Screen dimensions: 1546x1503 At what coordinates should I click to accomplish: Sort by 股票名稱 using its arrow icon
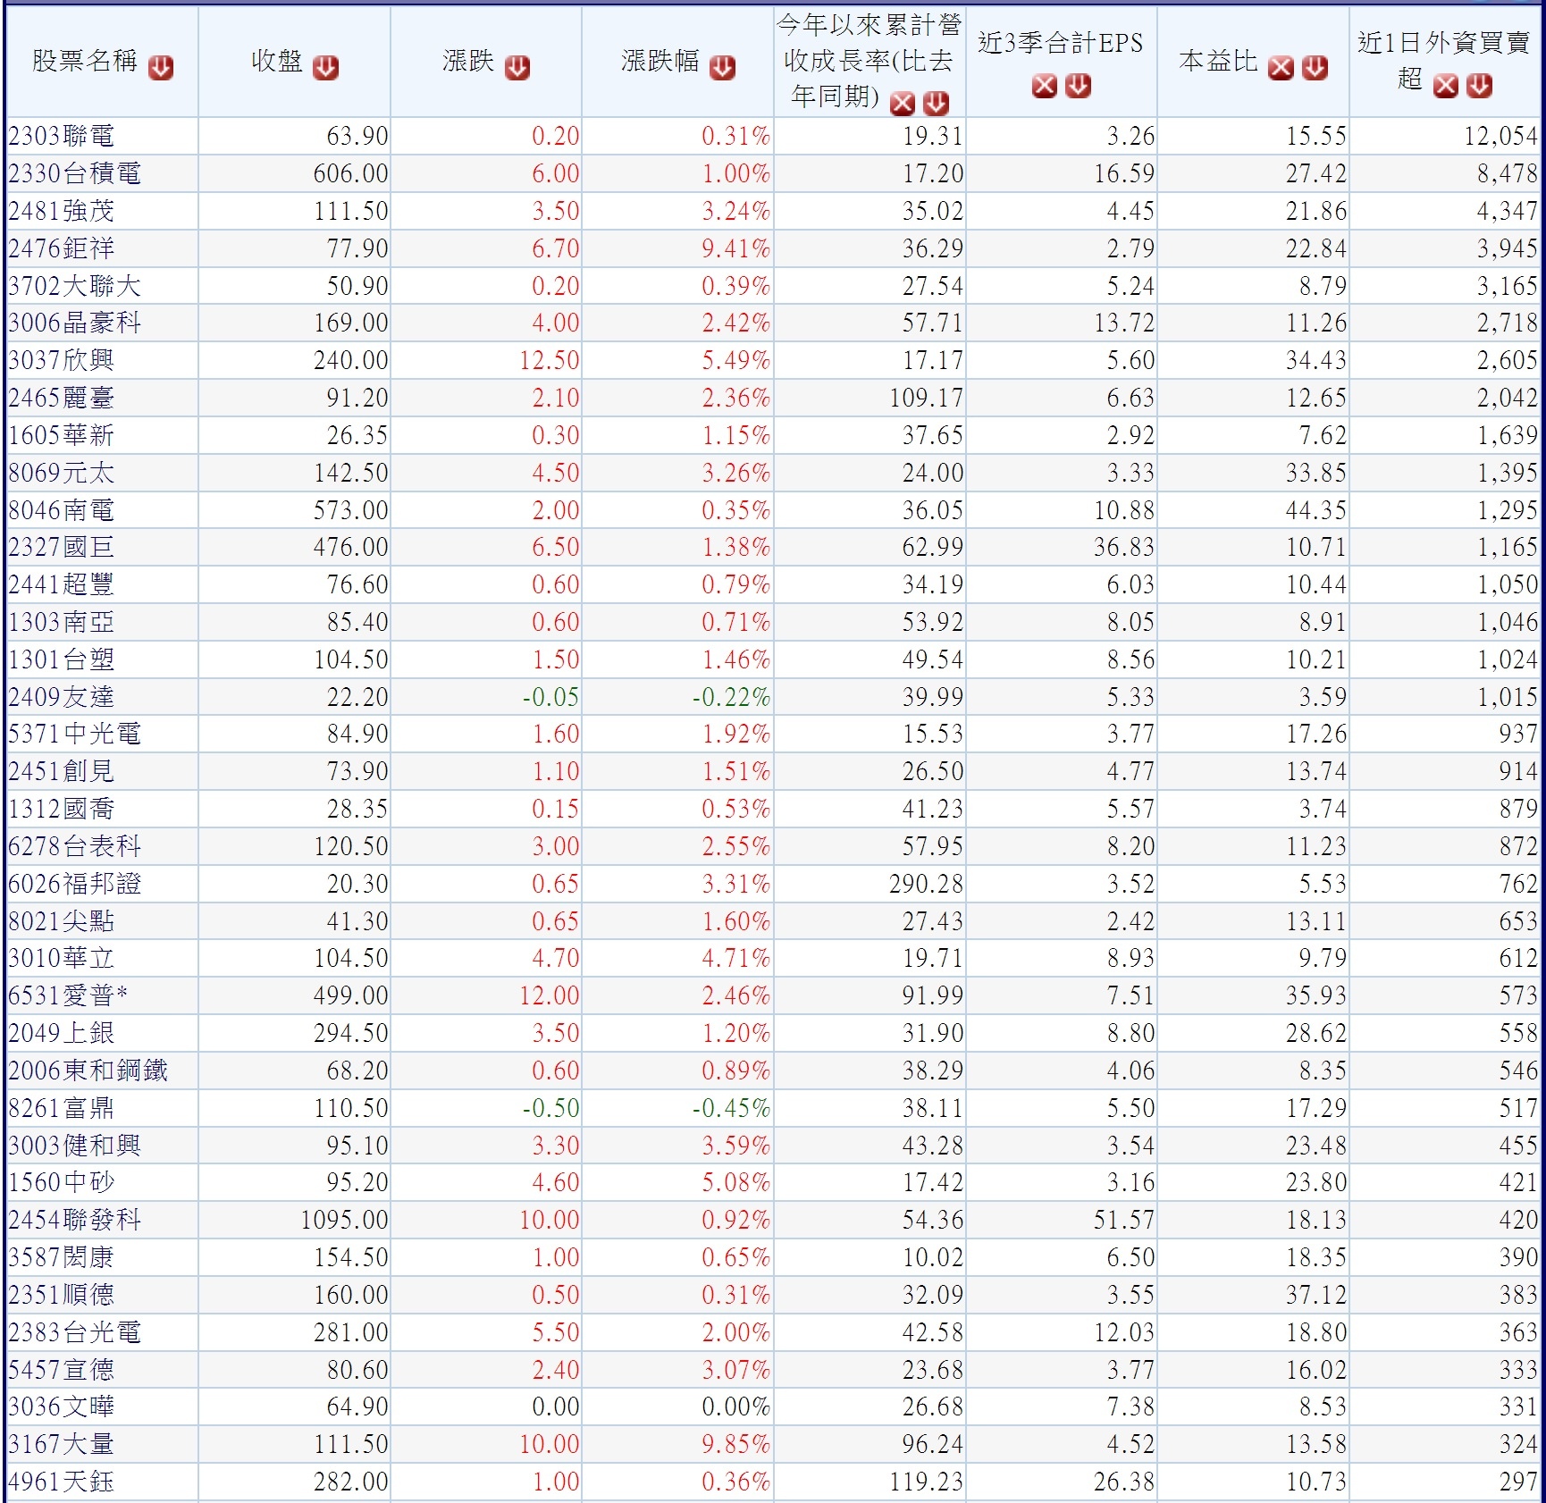[x=161, y=67]
